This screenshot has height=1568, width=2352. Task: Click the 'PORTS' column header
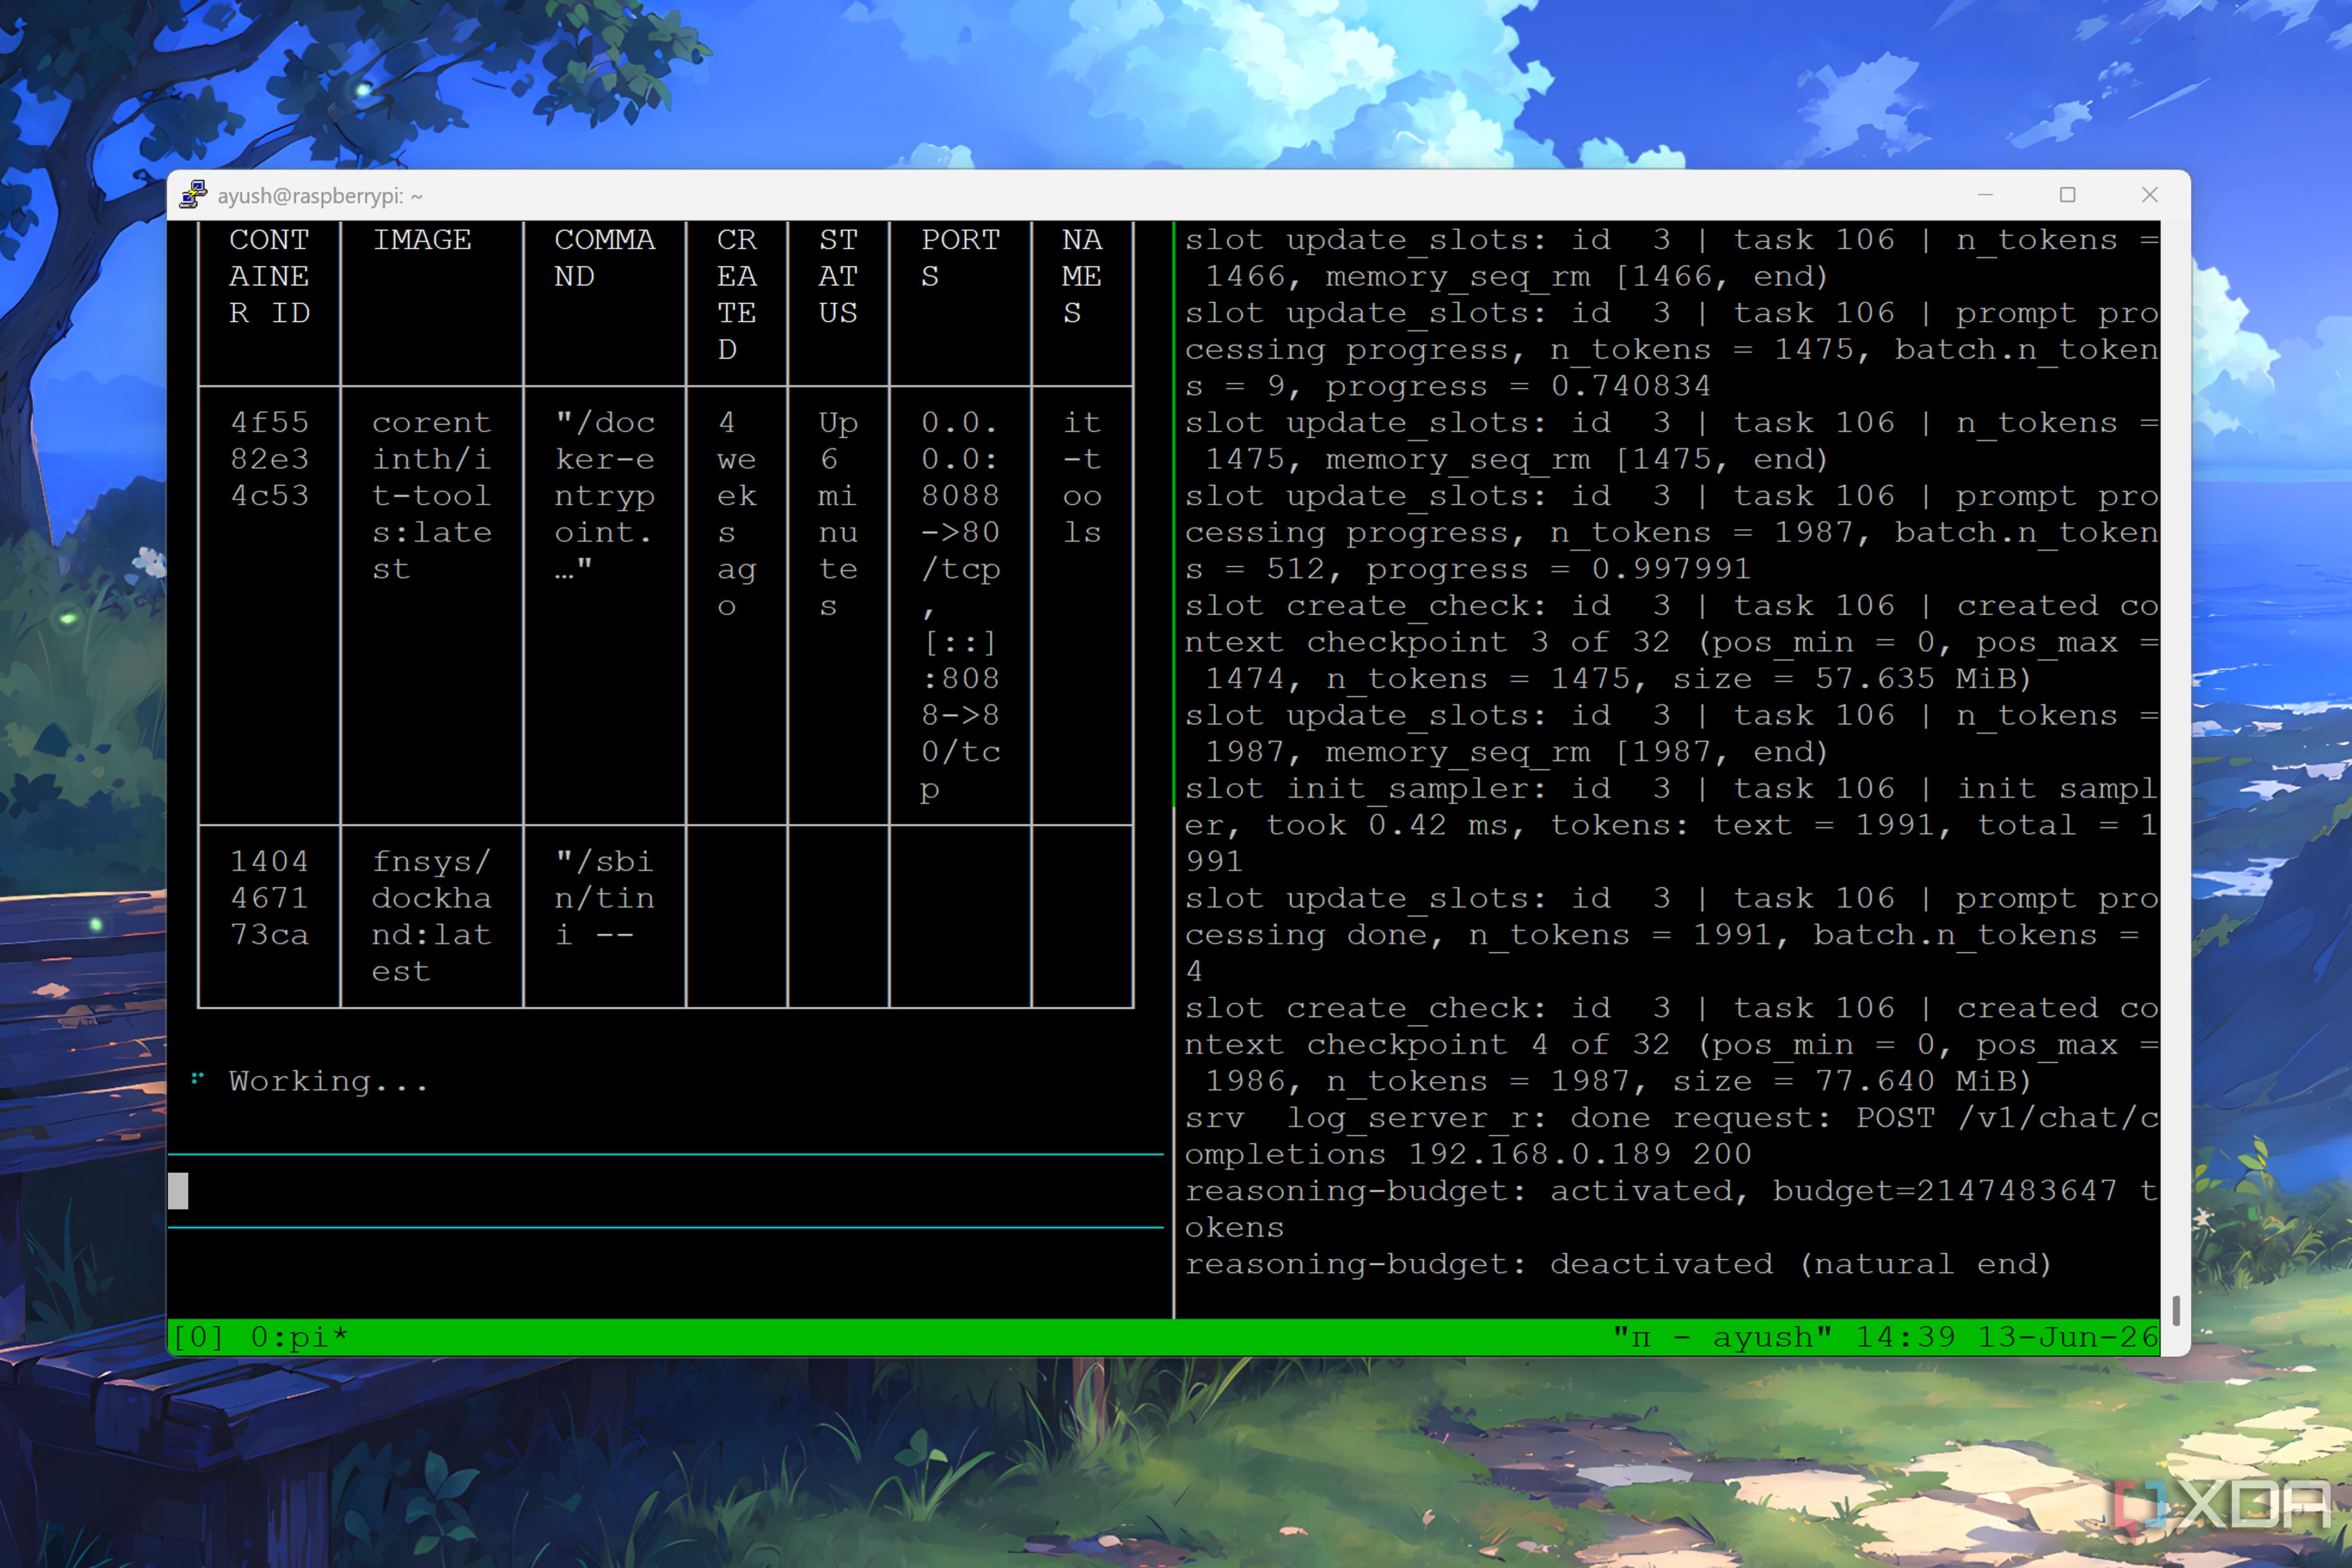pyautogui.click(x=960, y=258)
